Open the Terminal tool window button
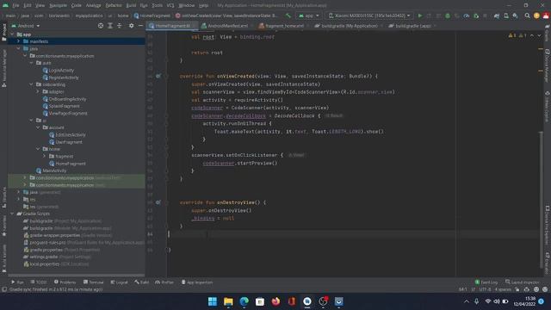551x310 pixels. [x=94, y=282]
